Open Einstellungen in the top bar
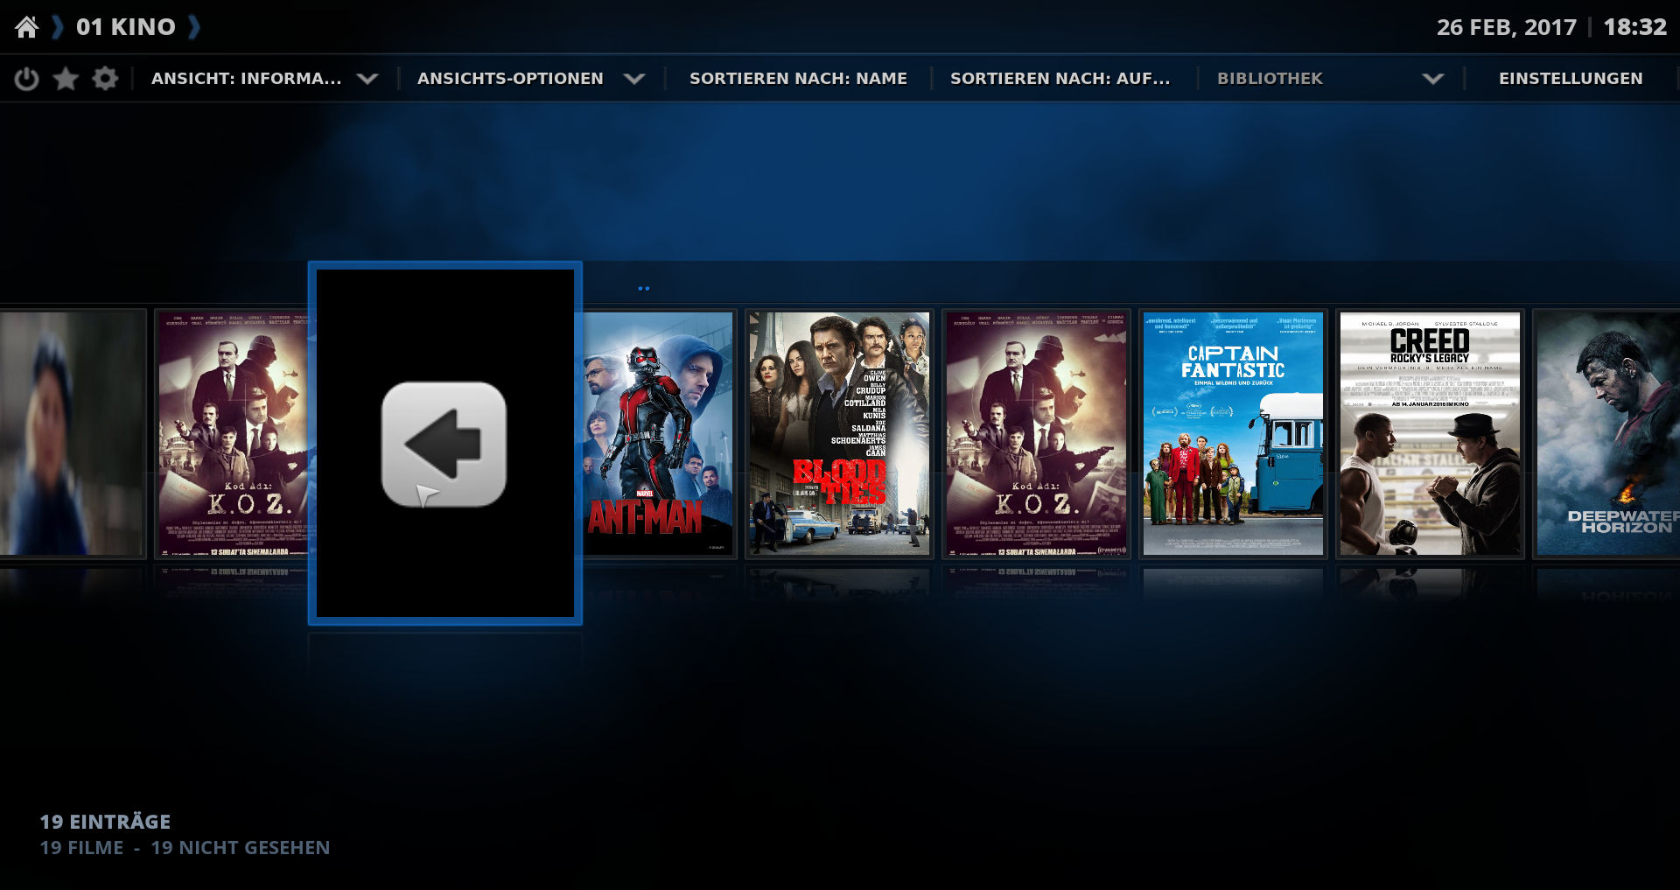The height and width of the screenshot is (890, 1680). coord(1571,79)
